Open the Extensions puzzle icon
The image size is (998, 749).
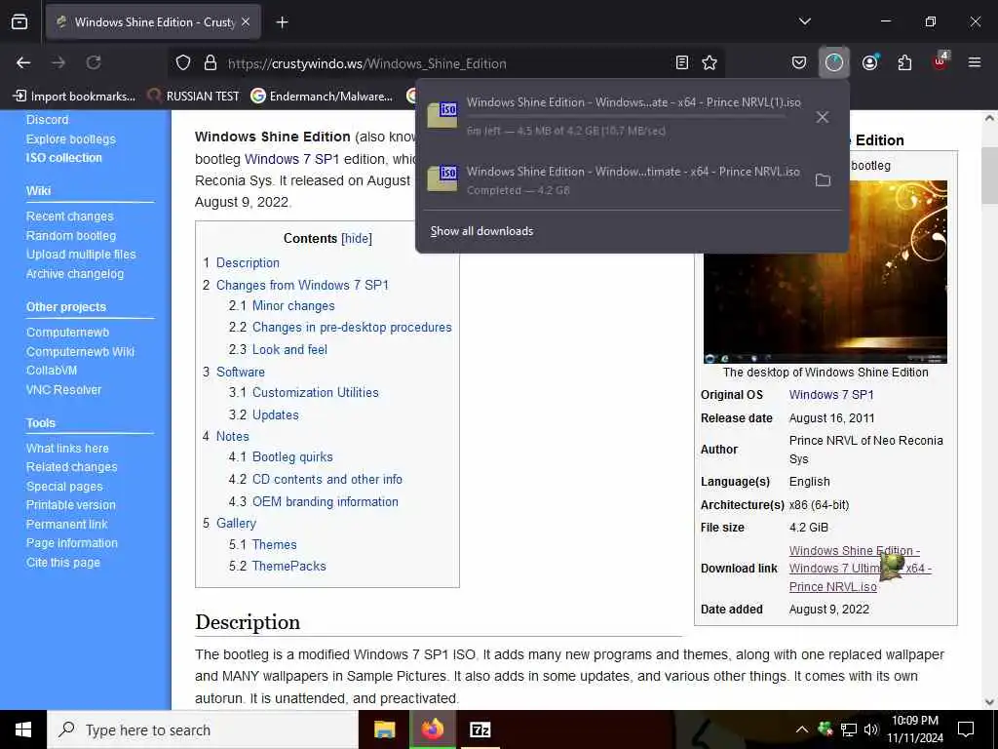[x=904, y=62]
